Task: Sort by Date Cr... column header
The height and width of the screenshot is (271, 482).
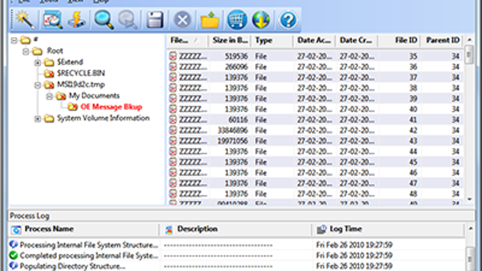Action: [x=357, y=41]
